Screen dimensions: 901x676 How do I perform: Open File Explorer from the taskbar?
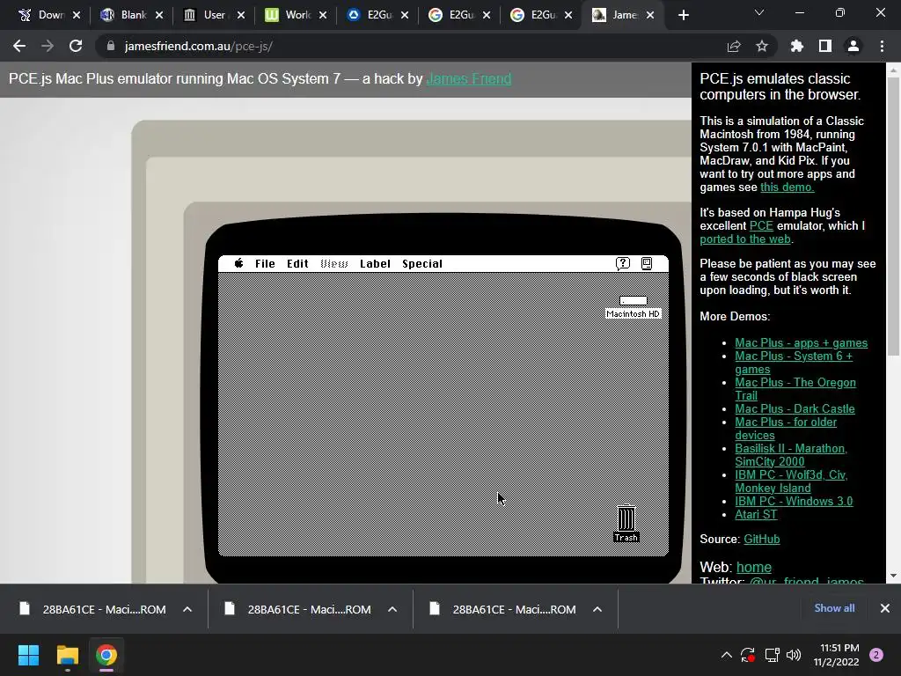tap(67, 655)
